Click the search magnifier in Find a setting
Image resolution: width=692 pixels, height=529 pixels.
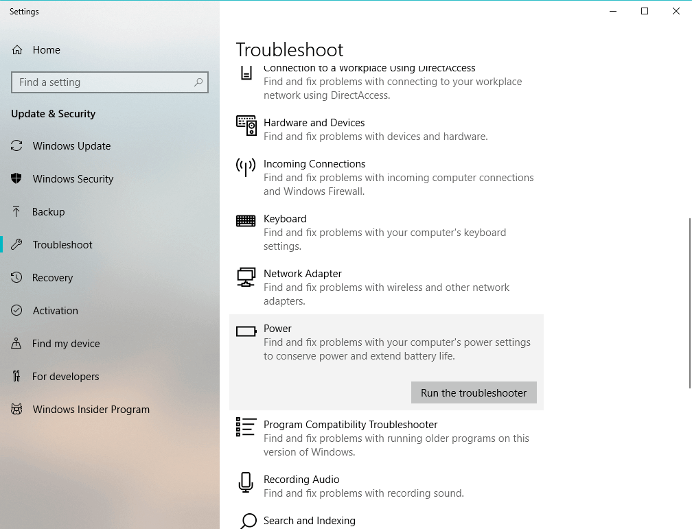click(198, 82)
